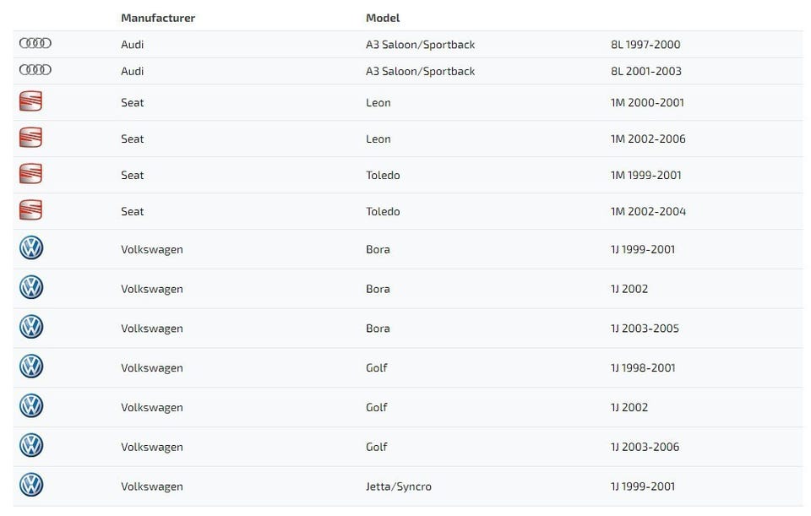
Task: Click Volkswagen logo for Golf 1J 1998-2001
Action: 31,367
